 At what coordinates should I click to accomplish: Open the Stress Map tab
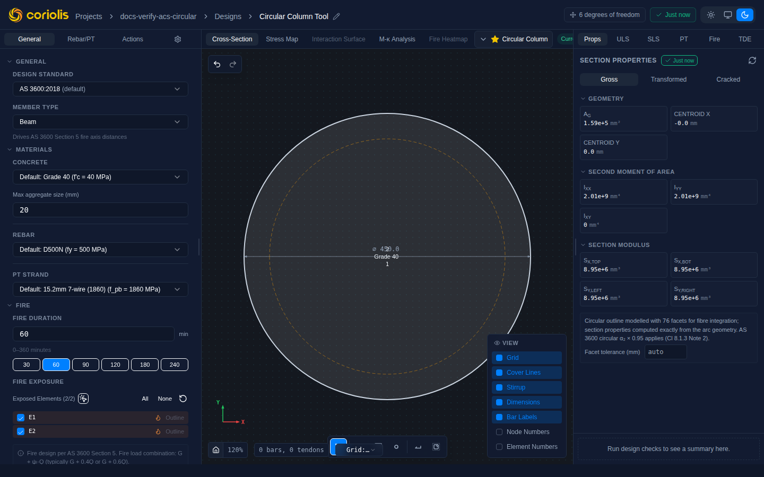coord(282,39)
